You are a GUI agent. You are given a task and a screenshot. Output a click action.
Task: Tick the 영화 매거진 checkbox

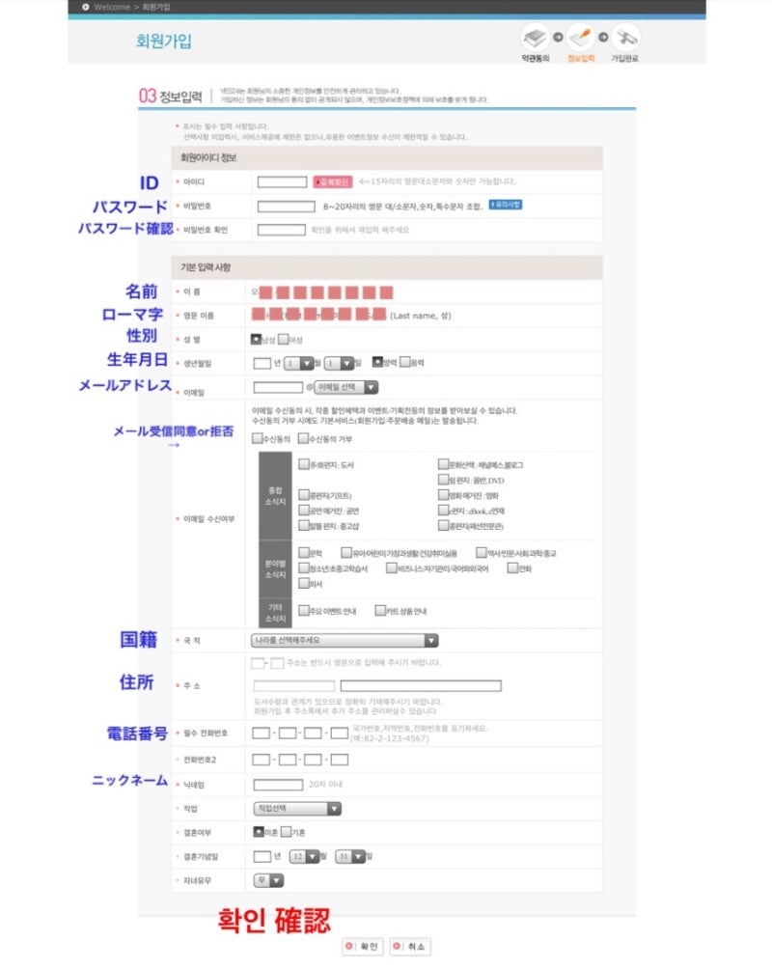[443, 495]
